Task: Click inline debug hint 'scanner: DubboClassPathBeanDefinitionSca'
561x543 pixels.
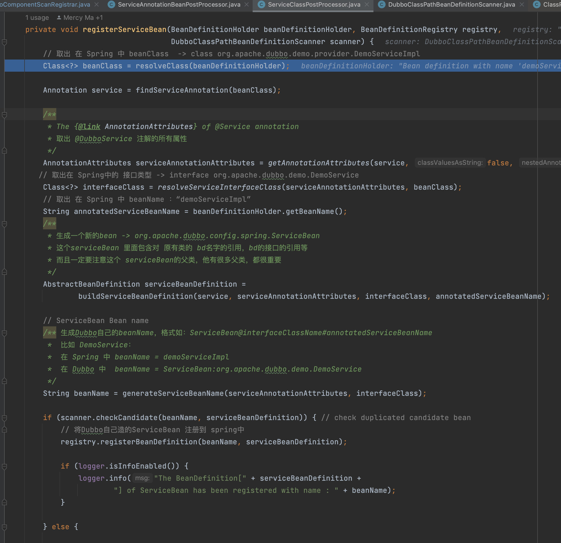Action: pyautogui.click(x=473, y=42)
